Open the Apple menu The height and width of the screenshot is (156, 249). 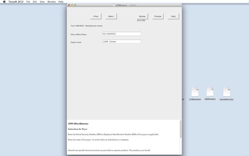(4, 2)
